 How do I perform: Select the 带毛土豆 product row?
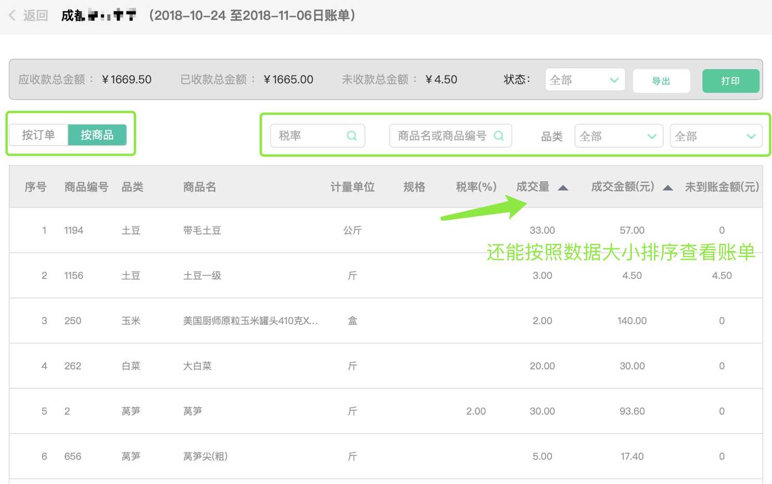coord(202,231)
